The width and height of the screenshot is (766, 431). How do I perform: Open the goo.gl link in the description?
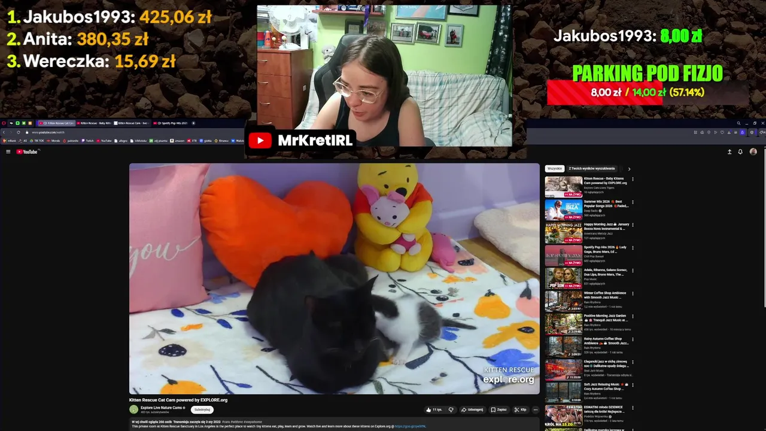pyautogui.click(x=410, y=426)
